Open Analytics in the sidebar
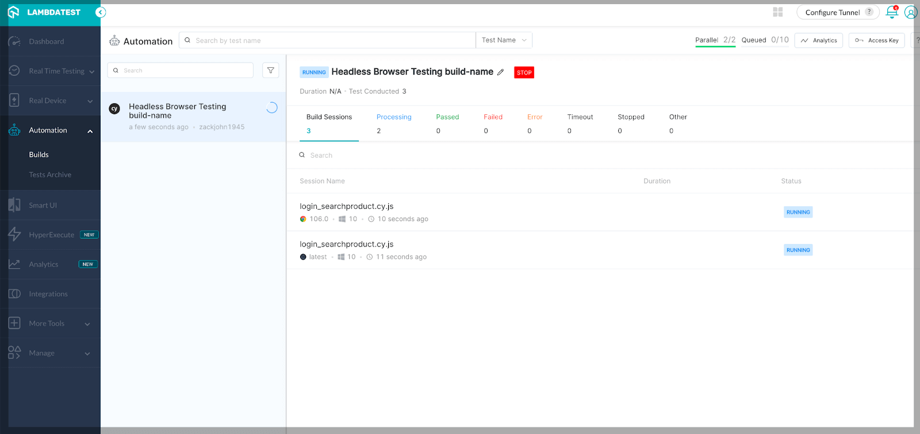The height and width of the screenshot is (434, 920). pos(44,264)
